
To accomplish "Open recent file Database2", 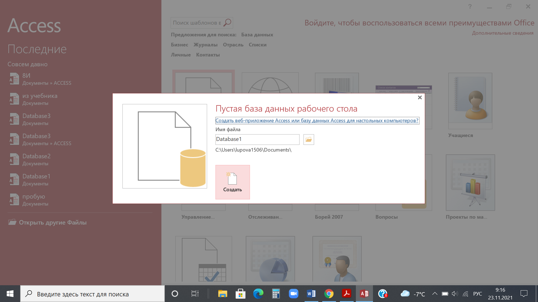I will [80, 159].
